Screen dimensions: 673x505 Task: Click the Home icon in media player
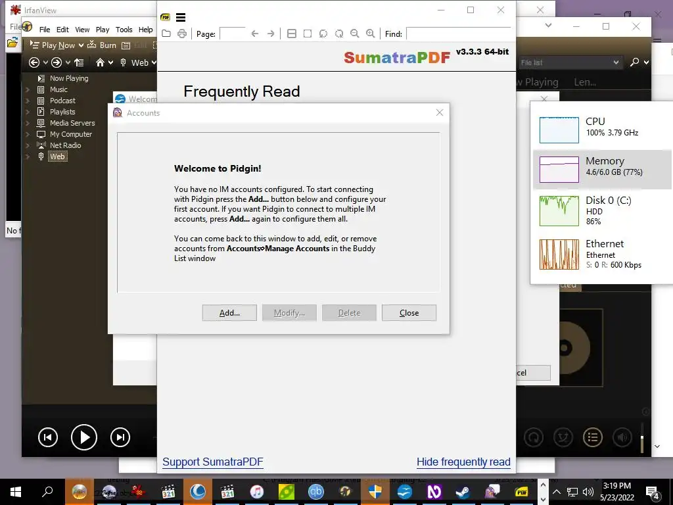(100, 62)
